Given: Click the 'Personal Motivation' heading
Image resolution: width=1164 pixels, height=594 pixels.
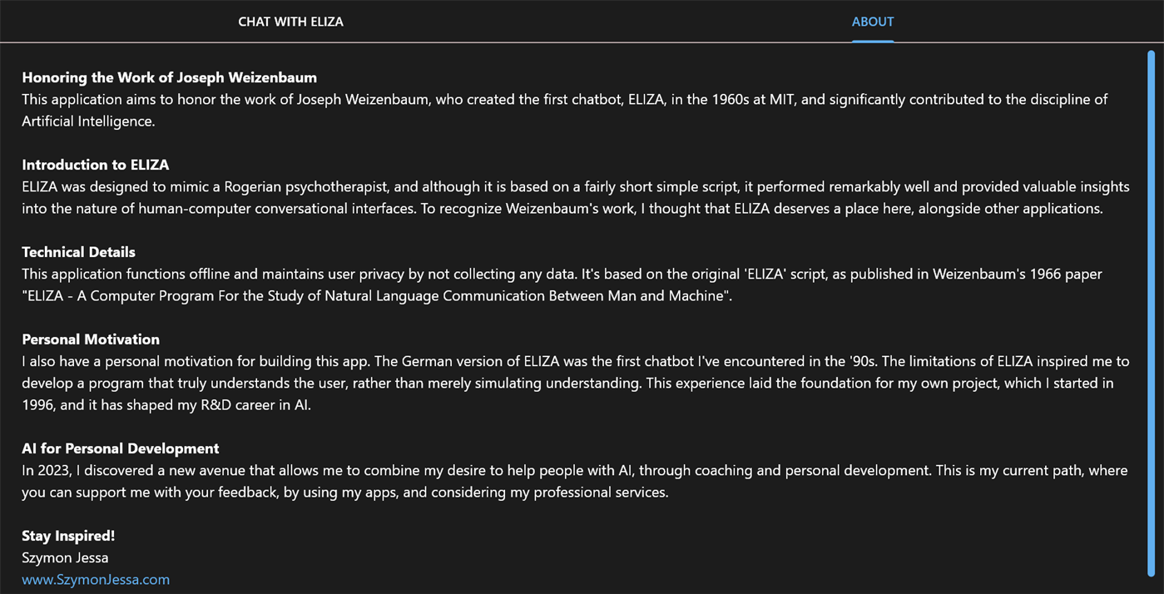Looking at the screenshot, I should [90, 339].
